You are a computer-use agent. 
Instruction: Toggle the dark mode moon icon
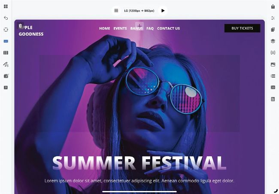[x=275, y=191]
